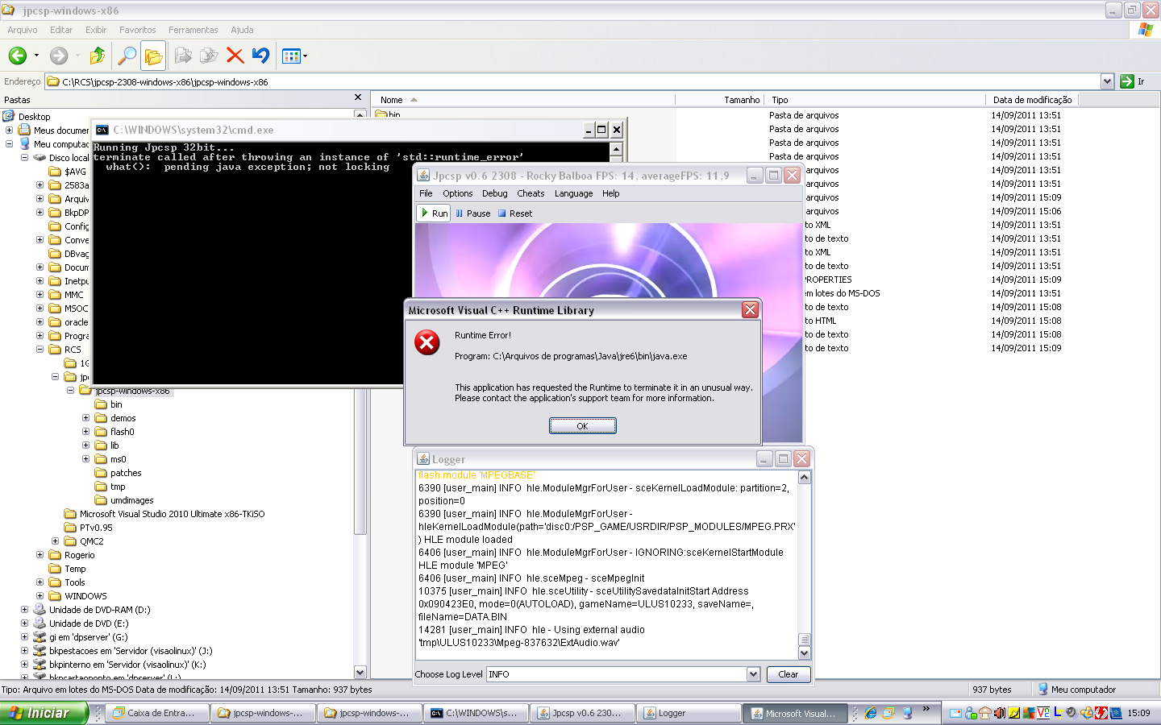This screenshot has height=725, width=1161.
Task: Open the Choose Log Level dropdown
Action: (x=753, y=674)
